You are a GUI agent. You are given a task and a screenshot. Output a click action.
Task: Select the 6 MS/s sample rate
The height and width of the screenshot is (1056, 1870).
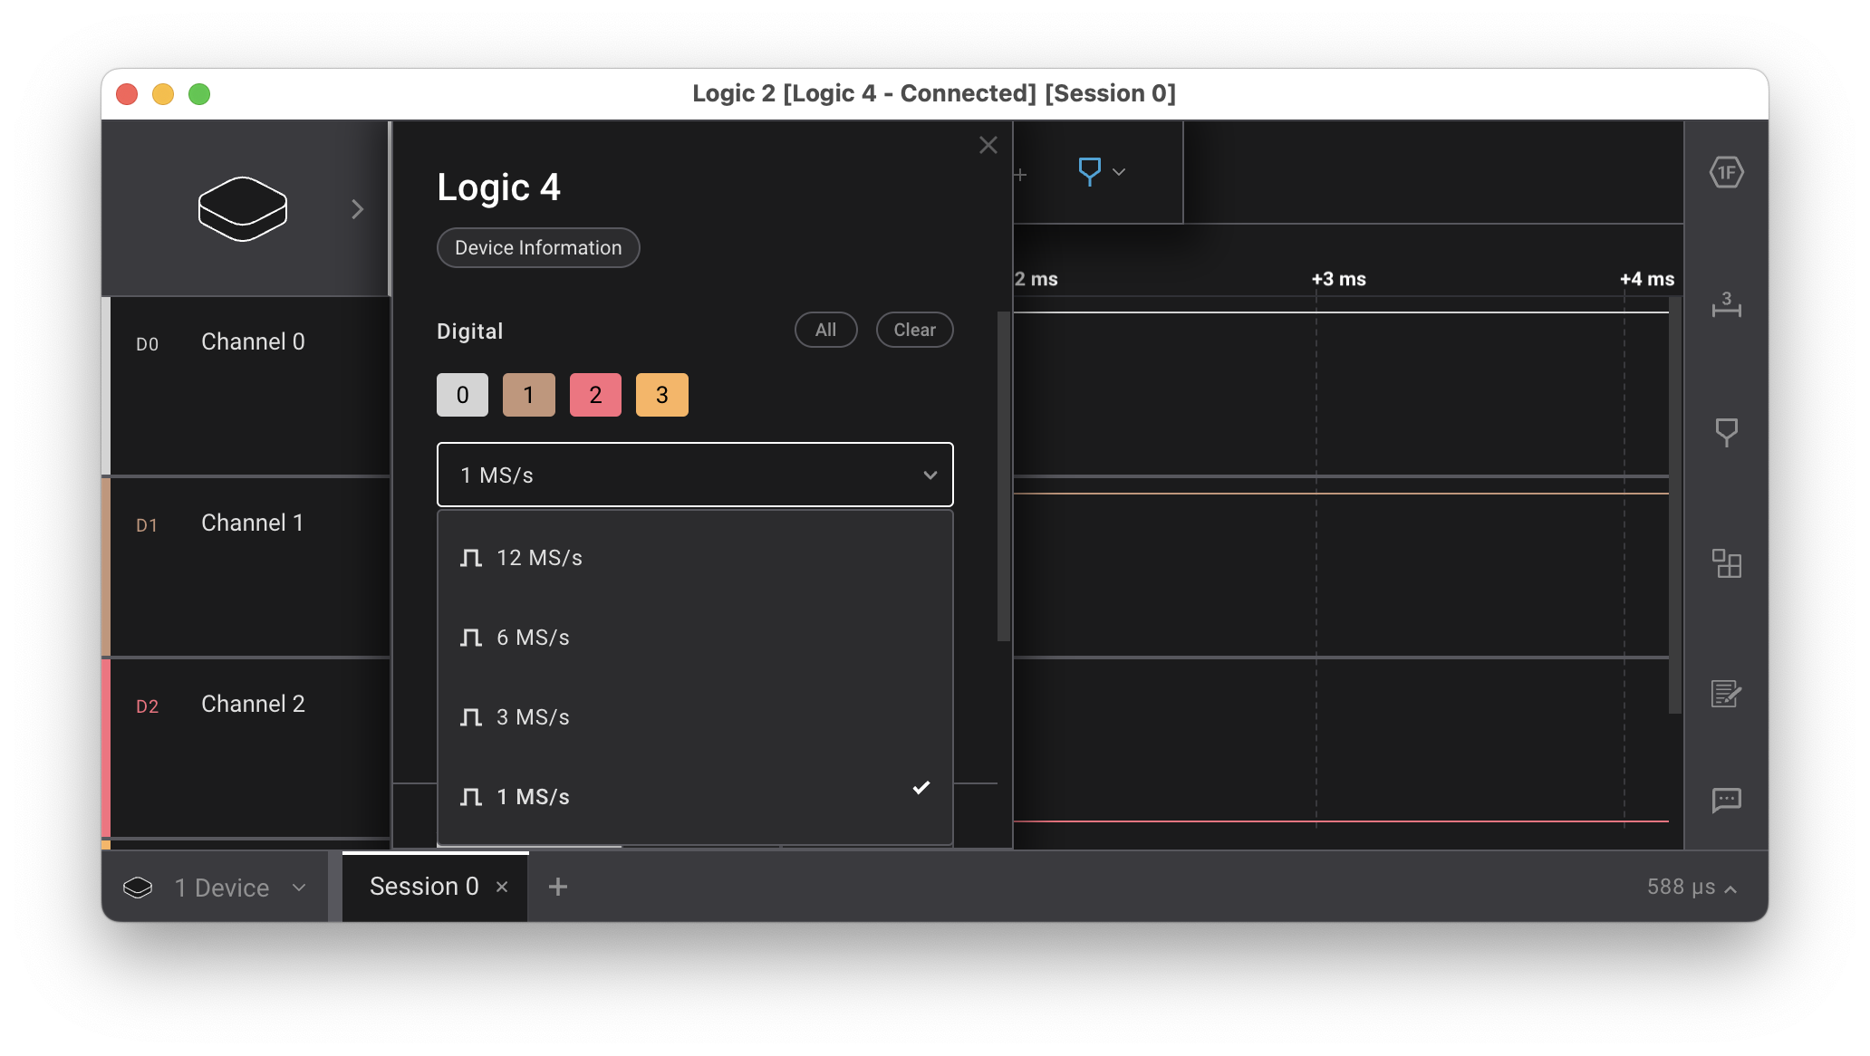[x=695, y=638]
